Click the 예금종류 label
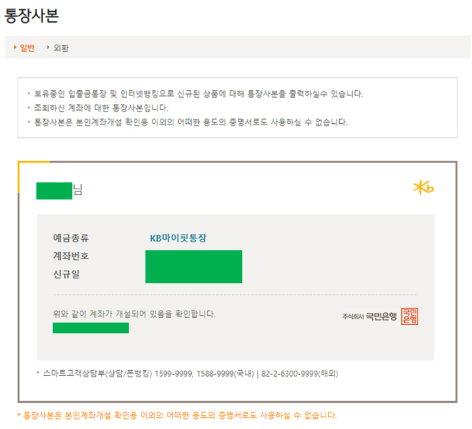 click(x=71, y=238)
